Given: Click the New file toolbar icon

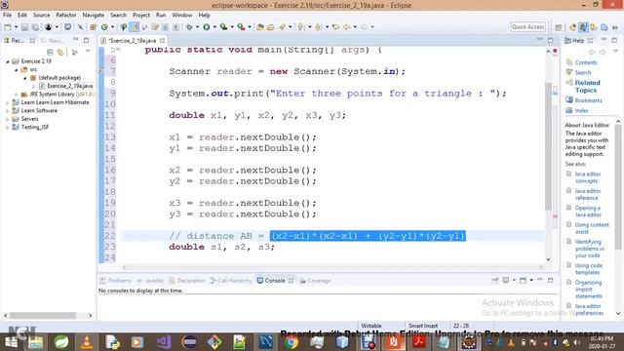Looking at the screenshot, I should [8, 27].
